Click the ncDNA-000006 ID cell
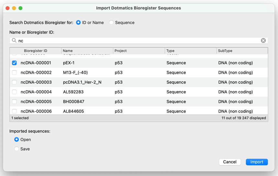This screenshot has width=278, height=176. (36, 111)
